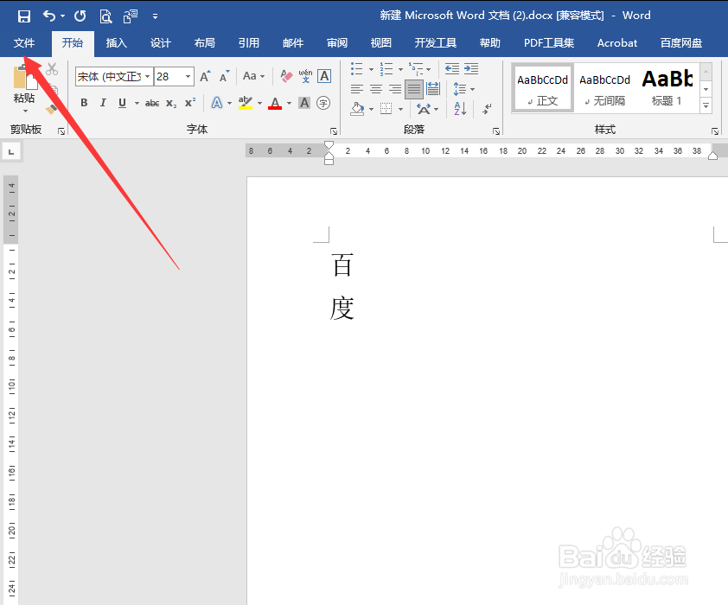The width and height of the screenshot is (728, 605).
Task: Click the Format Painter icon
Action: pos(51,109)
